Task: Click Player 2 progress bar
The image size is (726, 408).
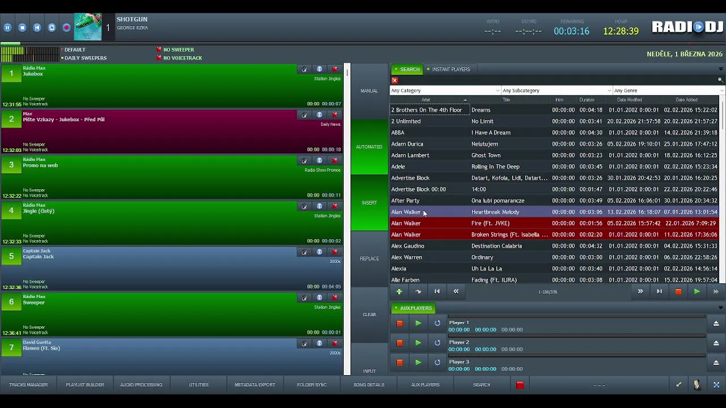Action: tap(577, 337)
